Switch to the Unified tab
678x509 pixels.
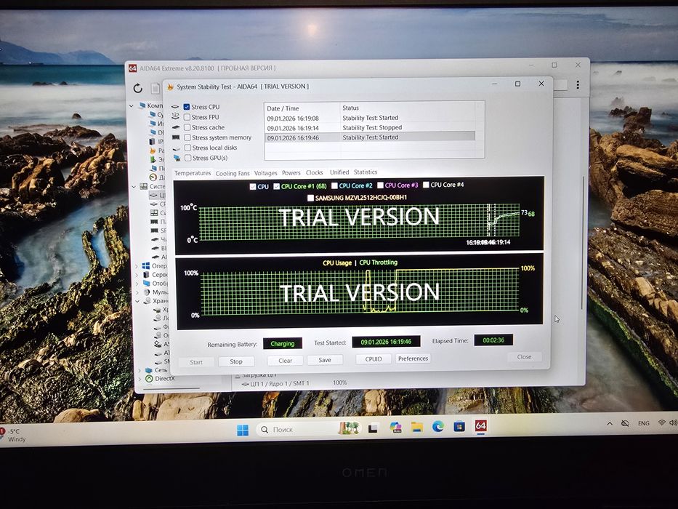[339, 172]
